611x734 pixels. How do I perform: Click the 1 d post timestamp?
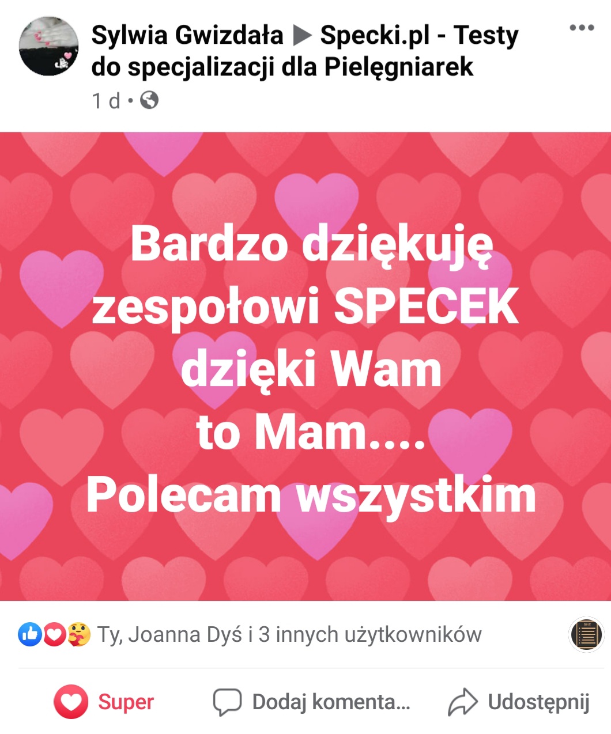(106, 101)
